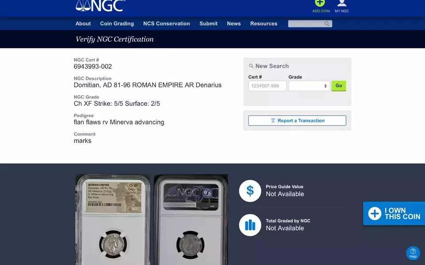Click the search magnifier in the nav bar
This screenshot has width=425, height=265.
[x=327, y=24]
